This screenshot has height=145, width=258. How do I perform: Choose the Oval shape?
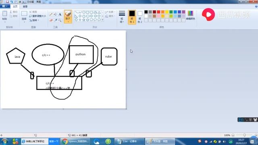[84, 12]
